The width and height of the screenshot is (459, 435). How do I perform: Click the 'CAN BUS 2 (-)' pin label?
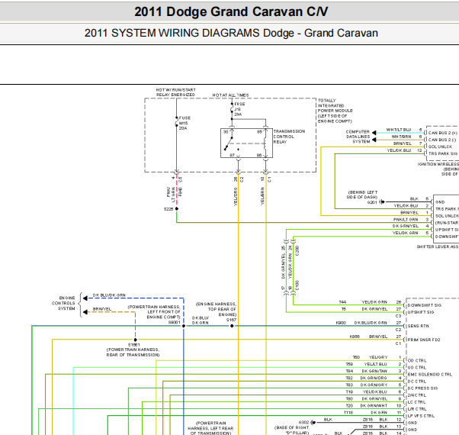pos(442,140)
